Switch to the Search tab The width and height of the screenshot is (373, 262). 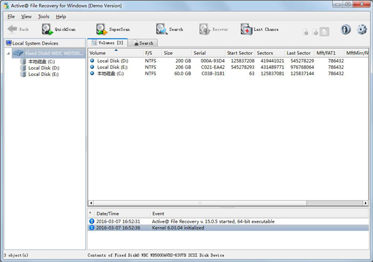[x=143, y=43]
